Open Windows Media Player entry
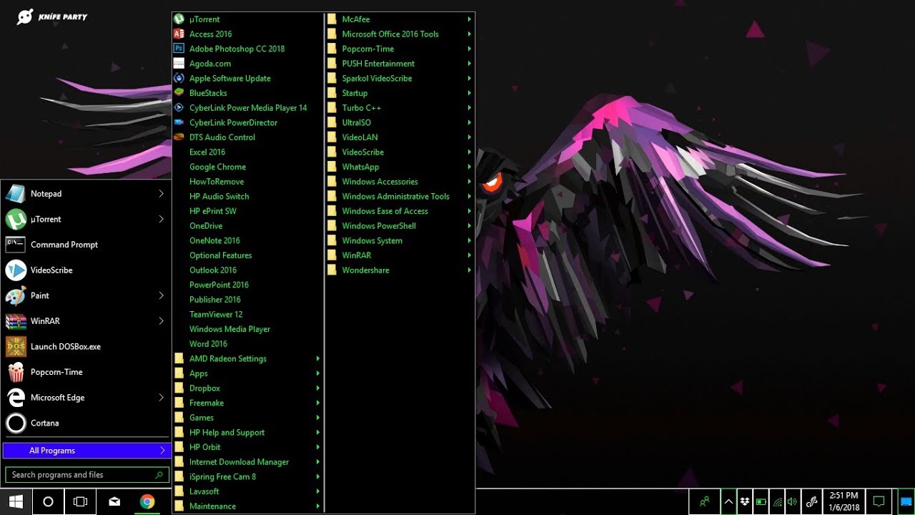 247,329
